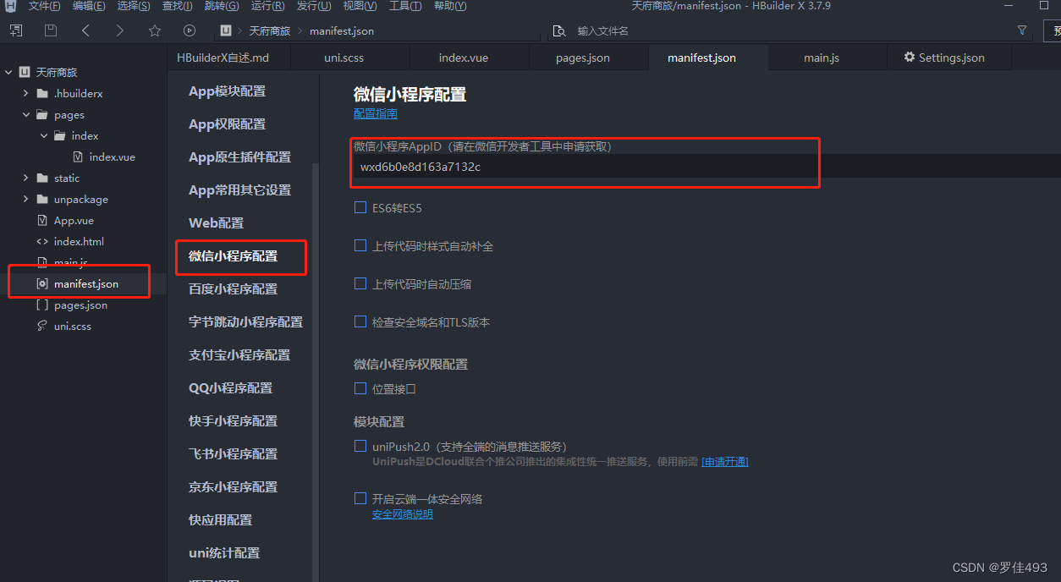
Task: Click the file search icon
Action: click(558, 31)
